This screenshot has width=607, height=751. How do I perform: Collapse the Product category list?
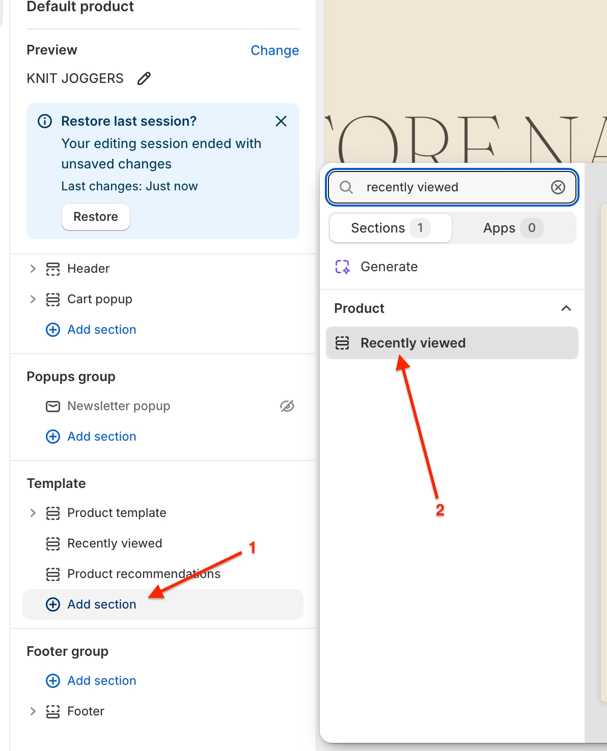(x=566, y=308)
